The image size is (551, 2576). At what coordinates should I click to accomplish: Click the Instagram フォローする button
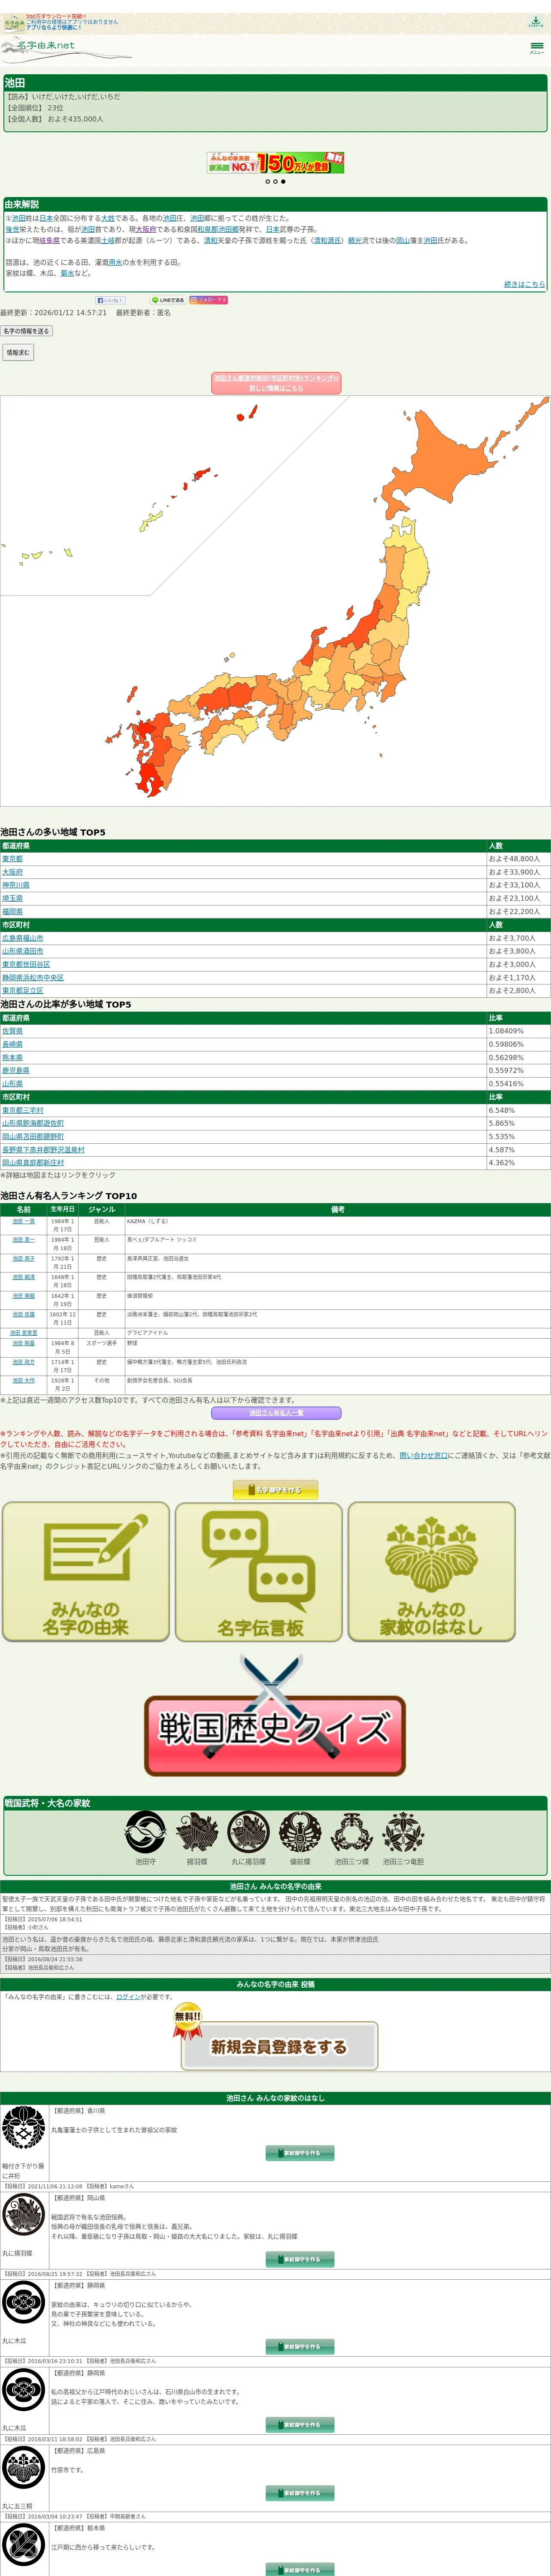tap(209, 300)
